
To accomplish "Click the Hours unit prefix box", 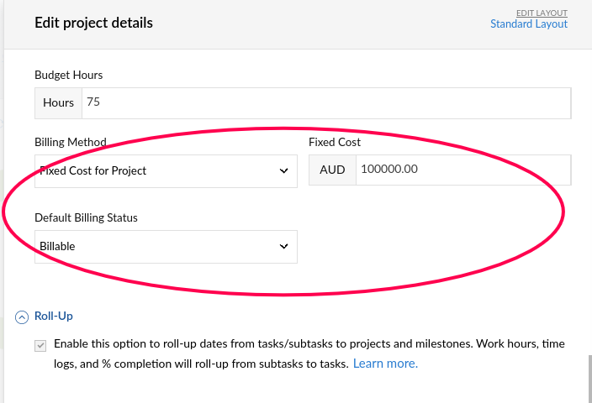I will (x=58, y=103).
